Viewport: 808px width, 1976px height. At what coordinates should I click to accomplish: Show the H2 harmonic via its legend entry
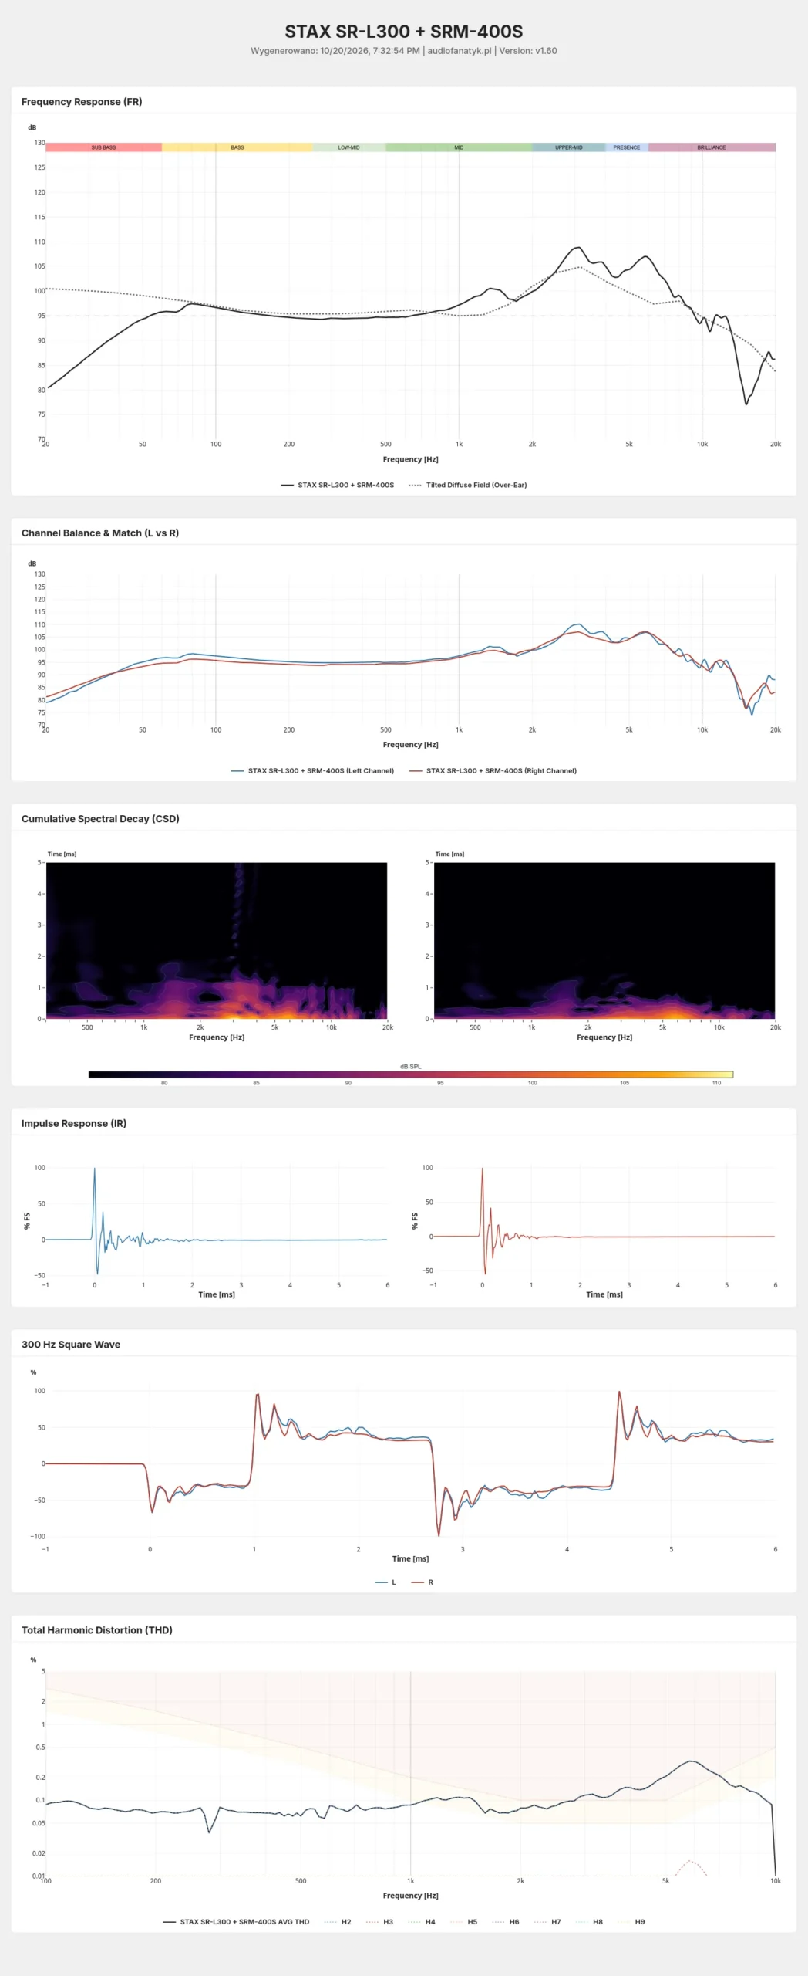point(338,1922)
